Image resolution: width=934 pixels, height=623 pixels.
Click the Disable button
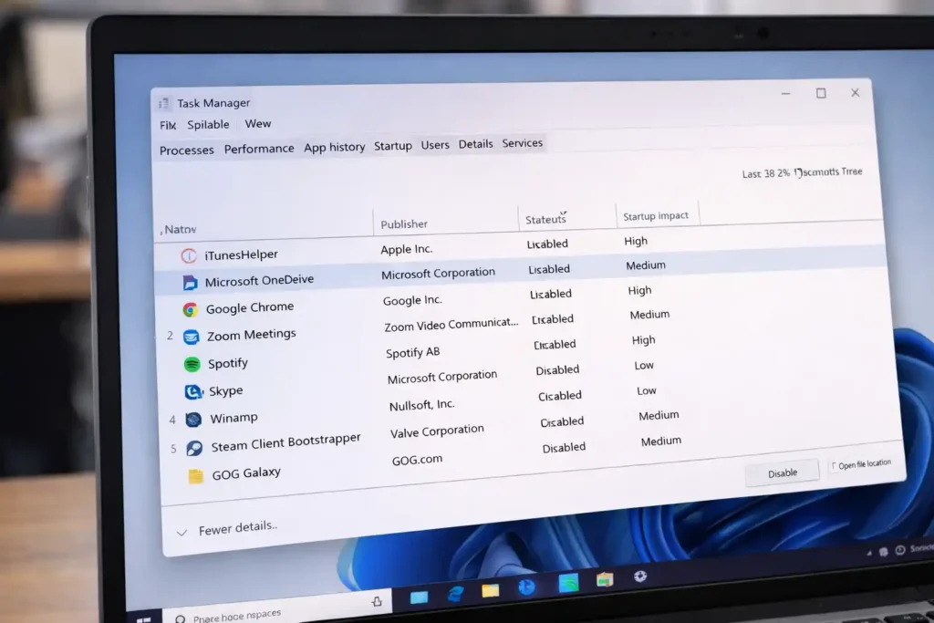[x=782, y=472]
